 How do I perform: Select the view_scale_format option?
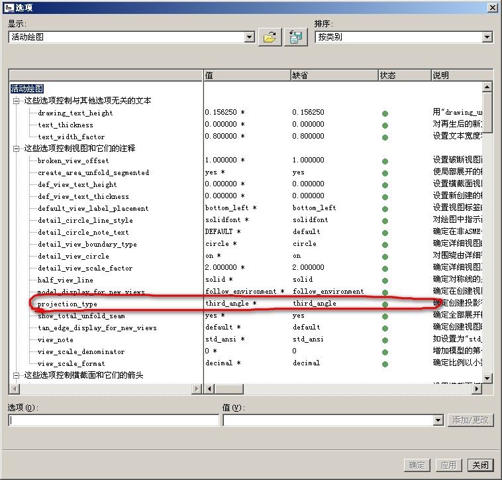pyautogui.click(x=71, y=364)
